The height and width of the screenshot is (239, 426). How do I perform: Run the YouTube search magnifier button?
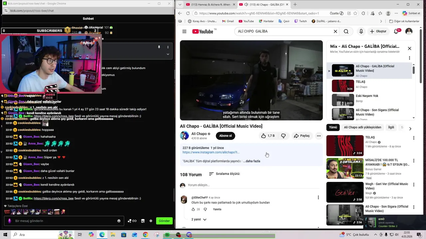(x=346, y=32)
